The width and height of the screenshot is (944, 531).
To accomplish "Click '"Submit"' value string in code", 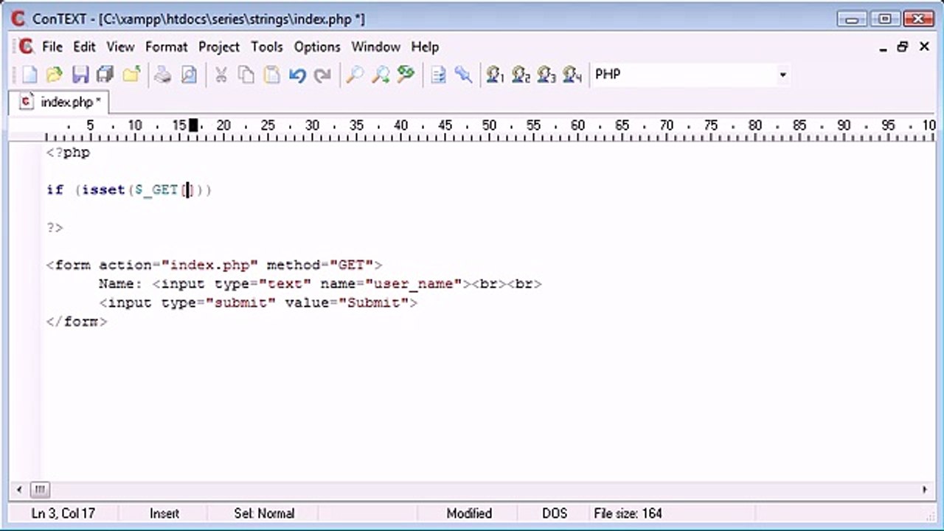I will pos(378,302).
